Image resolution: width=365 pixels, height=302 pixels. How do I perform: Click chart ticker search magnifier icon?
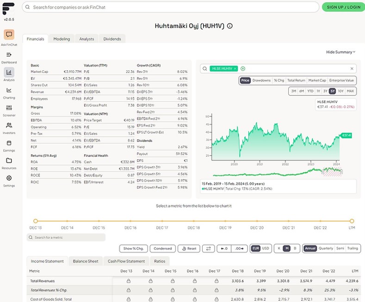(204, 68)
